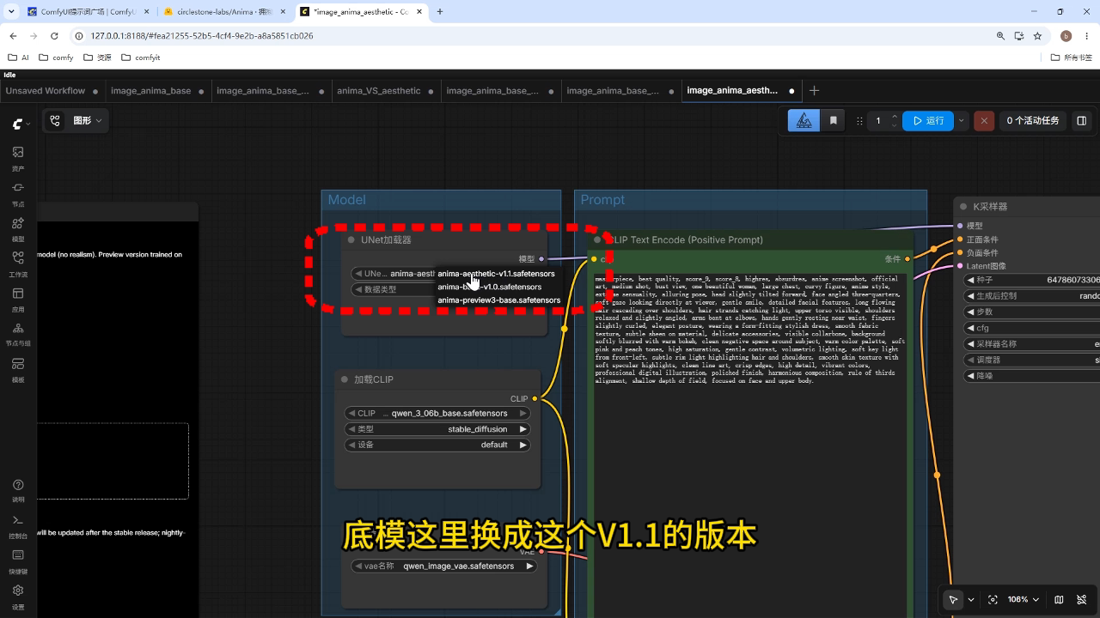Open the 调度器 scheduler dropdown
This screenshot has width=1100, height=618.
(x=1032, y=360)
